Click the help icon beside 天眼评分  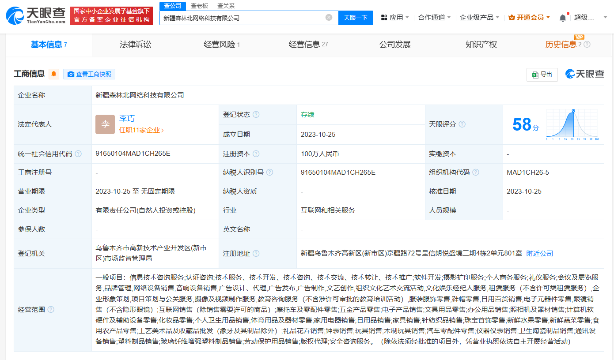[462, 124]
